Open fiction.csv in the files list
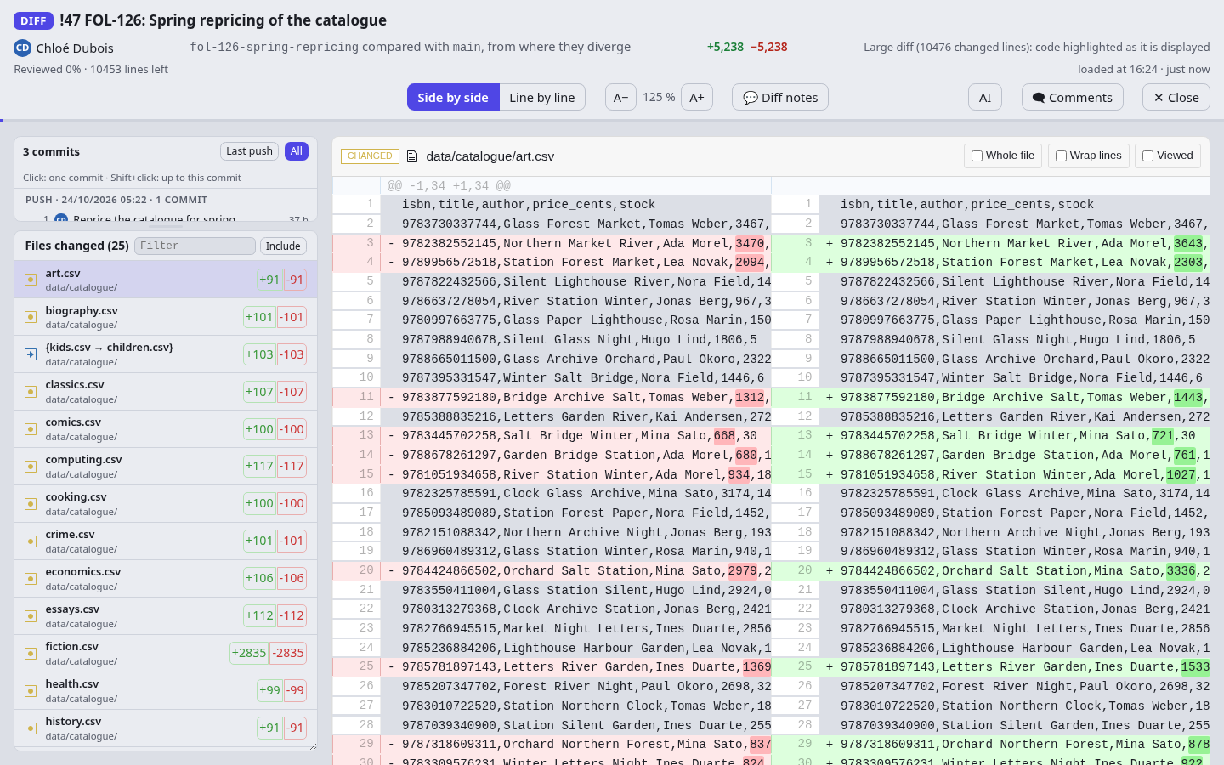Screen dimensions: 1224x765 166,654
